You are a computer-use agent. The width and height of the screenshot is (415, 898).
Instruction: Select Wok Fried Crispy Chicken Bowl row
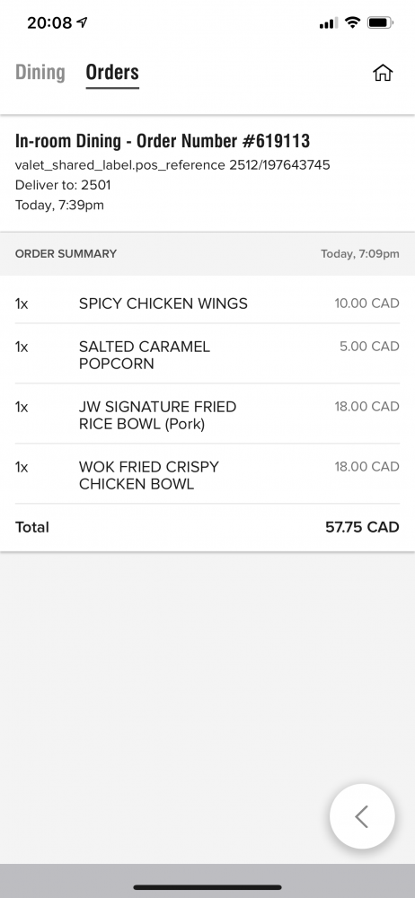(207, 475)
